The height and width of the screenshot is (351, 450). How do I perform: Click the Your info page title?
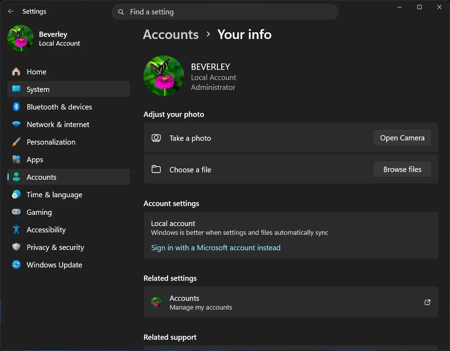pos(244,34)
